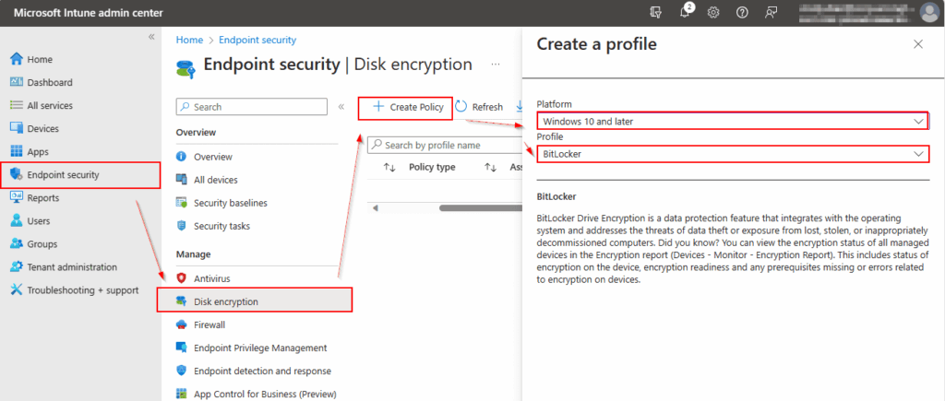The width and height of the screenshot is (945, 401).
Task: Open the settings gear in header
Action: tap(713, 13)
